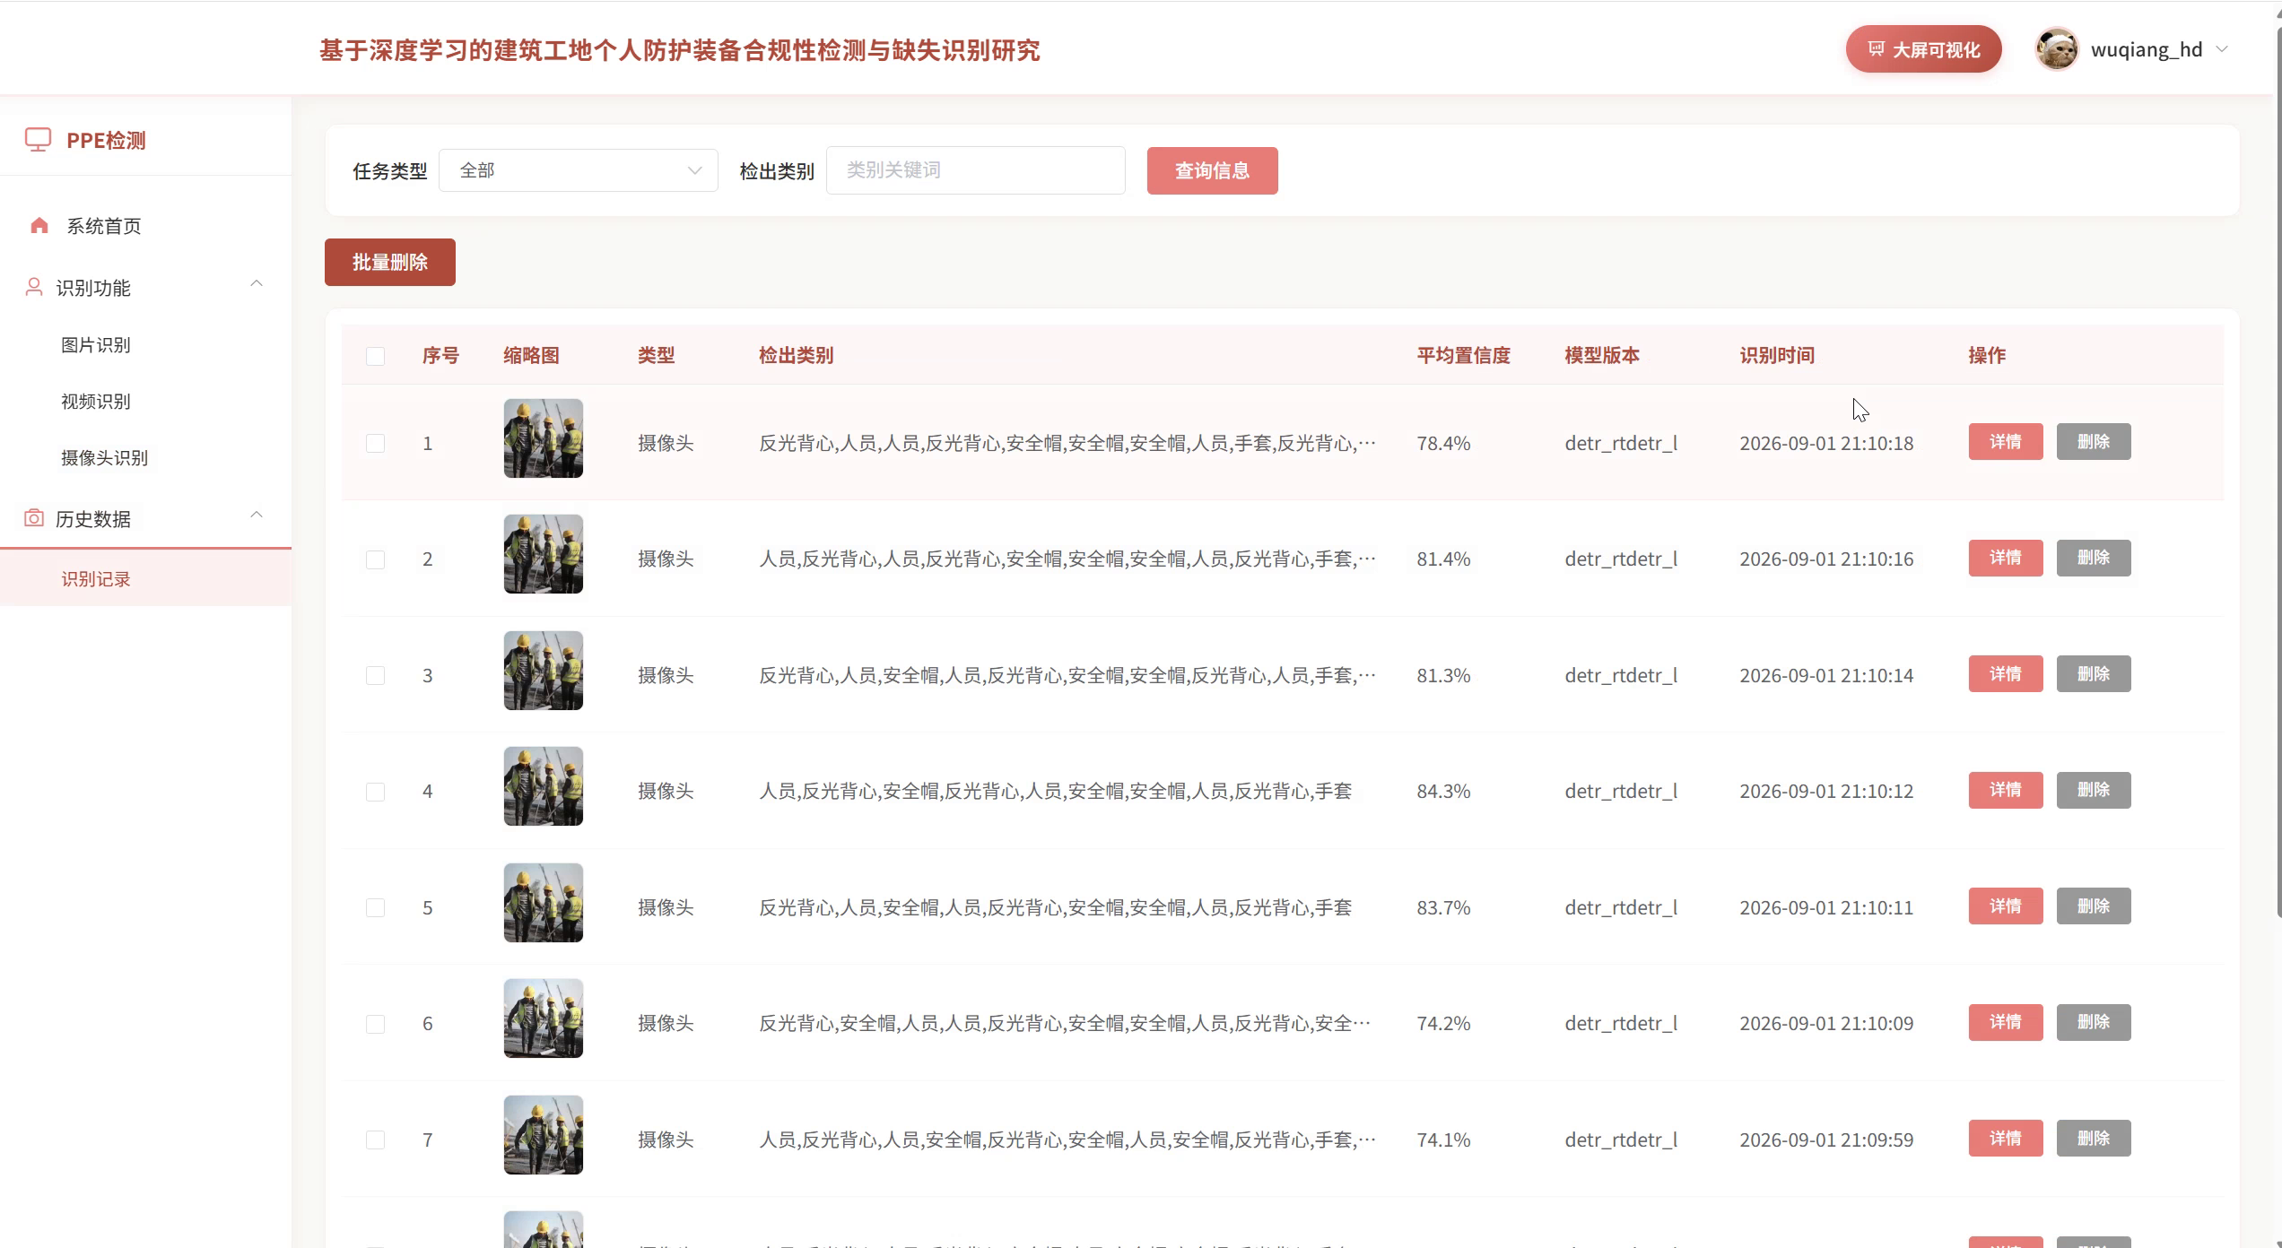Check the checkbox for row 2
This screenshot has width=2282, height=1248.
click(376, 559)
